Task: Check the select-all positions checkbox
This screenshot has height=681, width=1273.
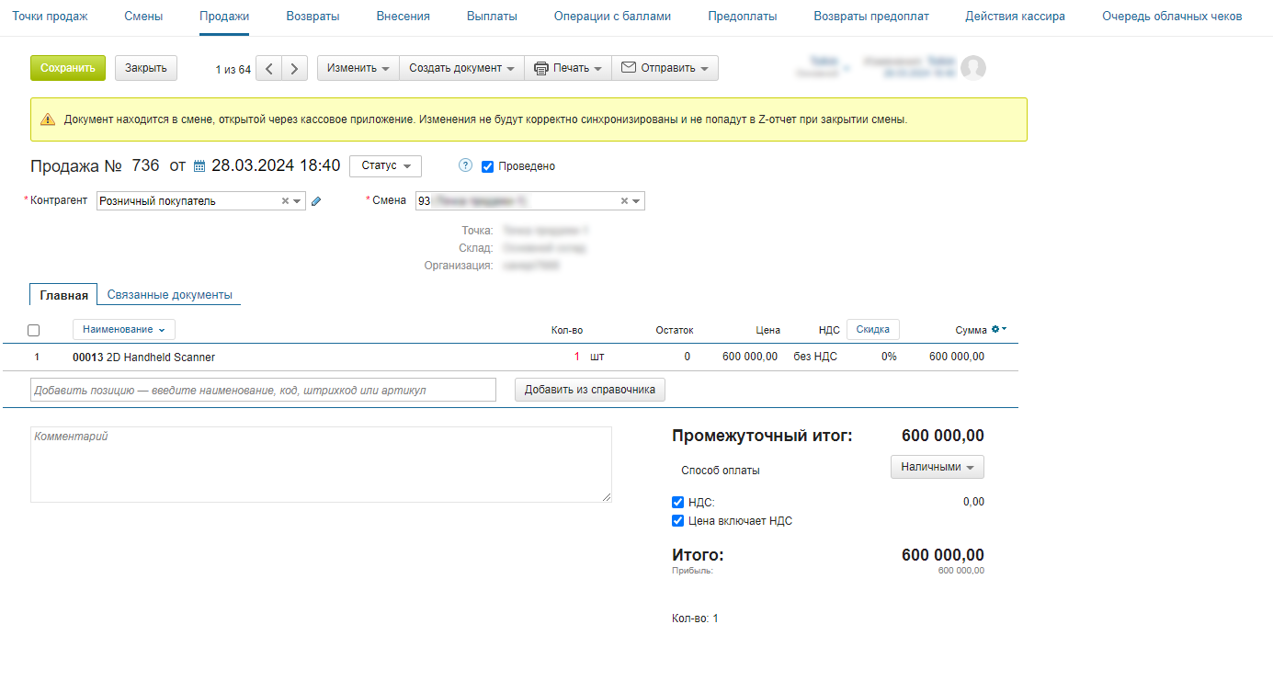Action: [x=34, y=331]
